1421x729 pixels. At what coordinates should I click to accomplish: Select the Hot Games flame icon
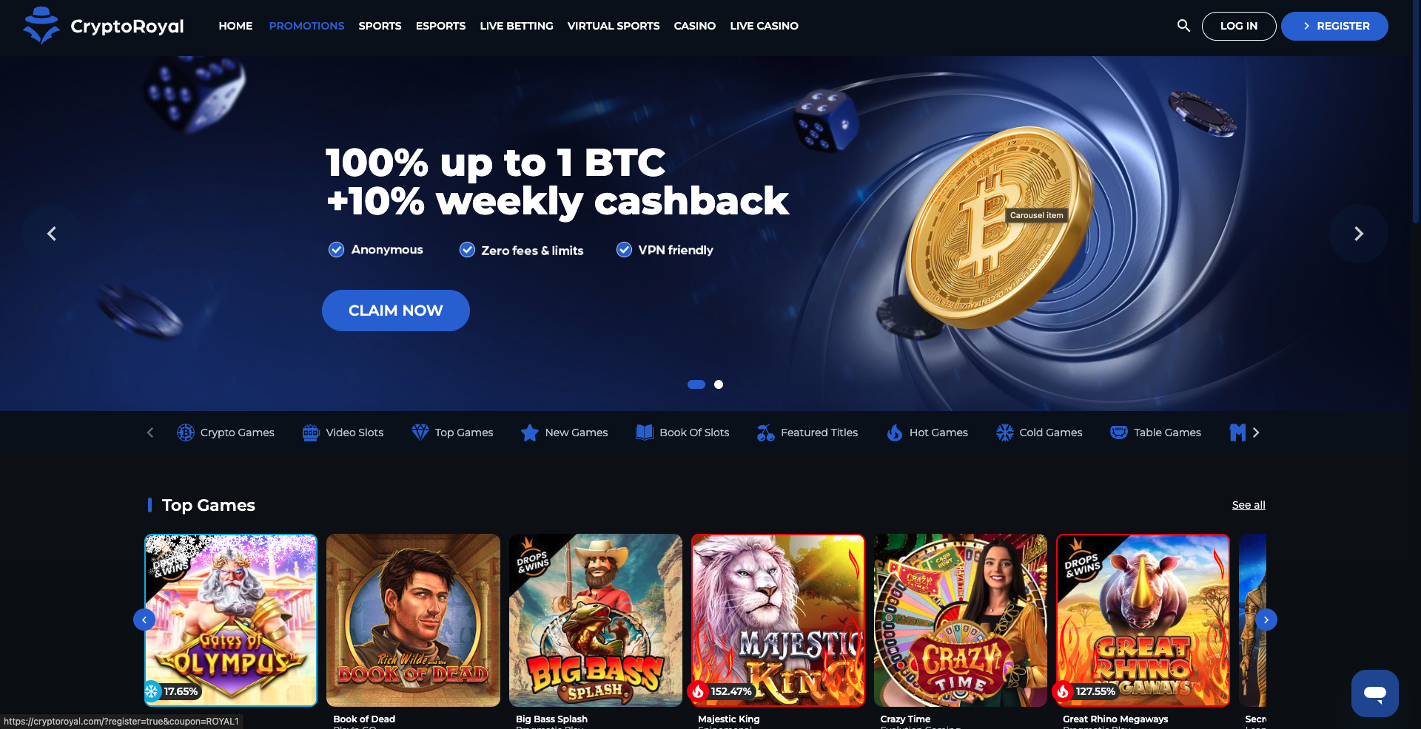[x=895, y=433]
